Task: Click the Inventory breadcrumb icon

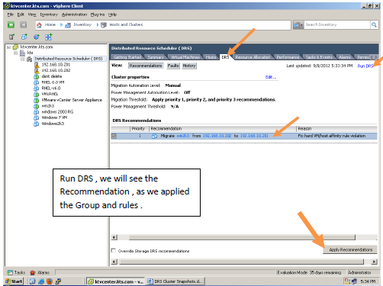Action: point(68,25)
